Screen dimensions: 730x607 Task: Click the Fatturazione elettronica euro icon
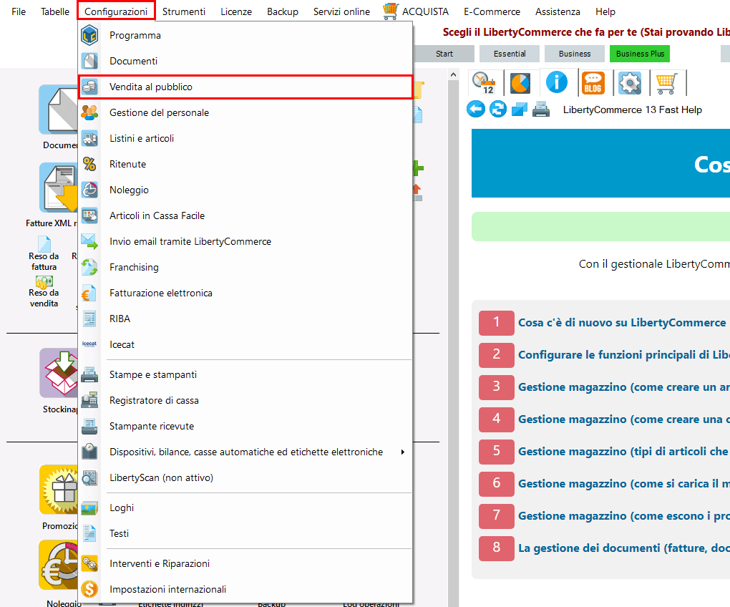pyautogui.click(x=89, y=293)
